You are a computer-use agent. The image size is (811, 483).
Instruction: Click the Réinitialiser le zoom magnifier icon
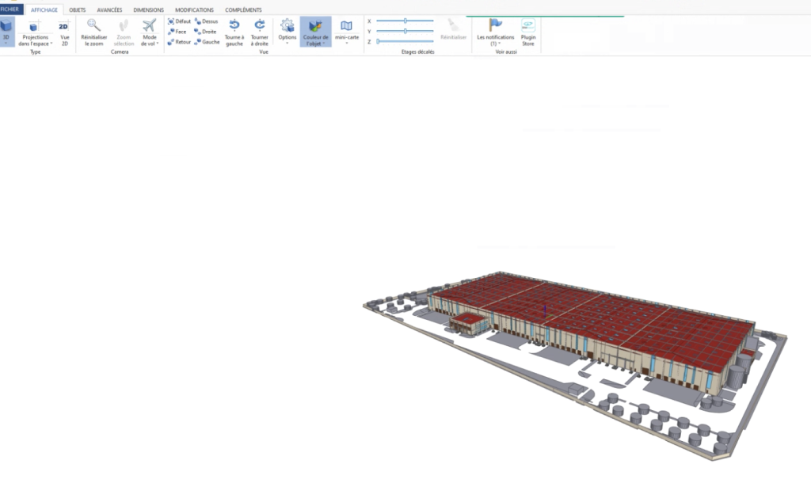93,26
